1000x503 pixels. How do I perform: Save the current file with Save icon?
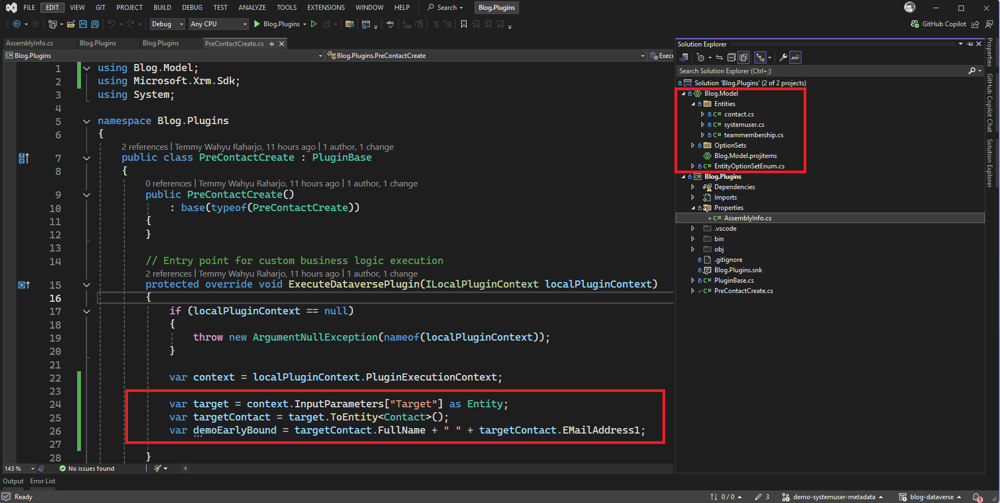point(83,24)
